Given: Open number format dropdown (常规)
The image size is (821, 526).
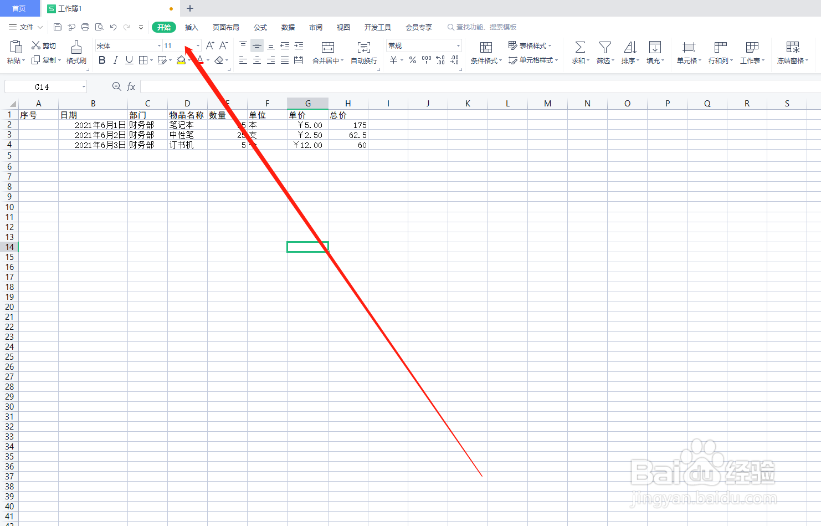Looking at the screenshot, I should coord(458,45).
